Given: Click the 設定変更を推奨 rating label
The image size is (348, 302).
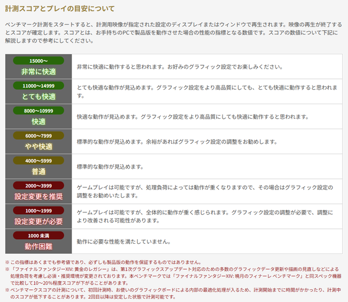Looking at the screenshot, I should click(x=38, y=197).
